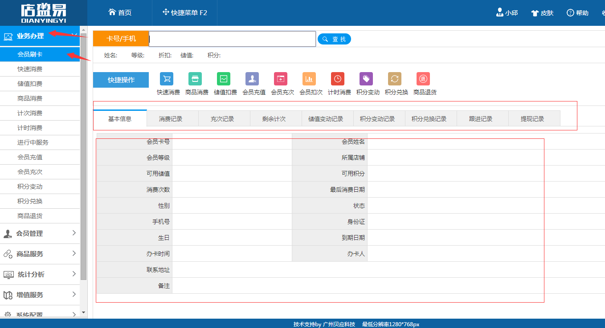Open the 皮肤 skin t-shirt icon
605x328 pixels.
click(x=535, y=13)
